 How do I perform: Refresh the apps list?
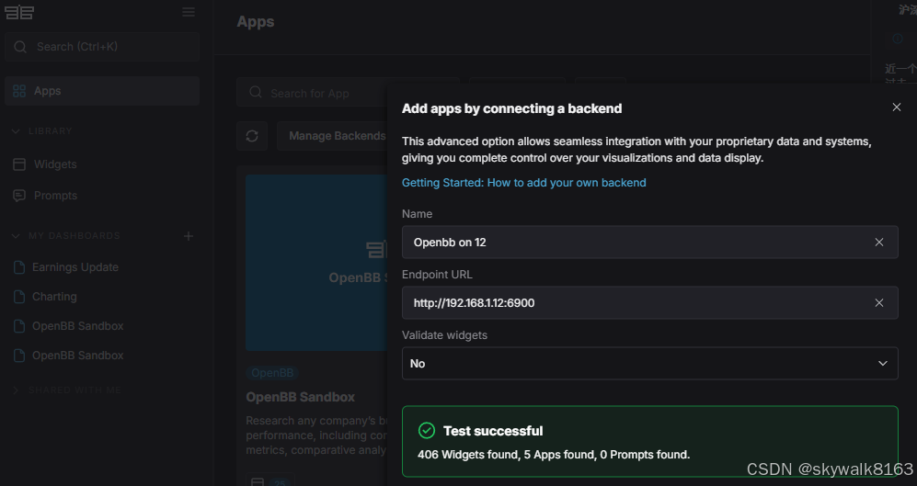(x=252, y=136)
